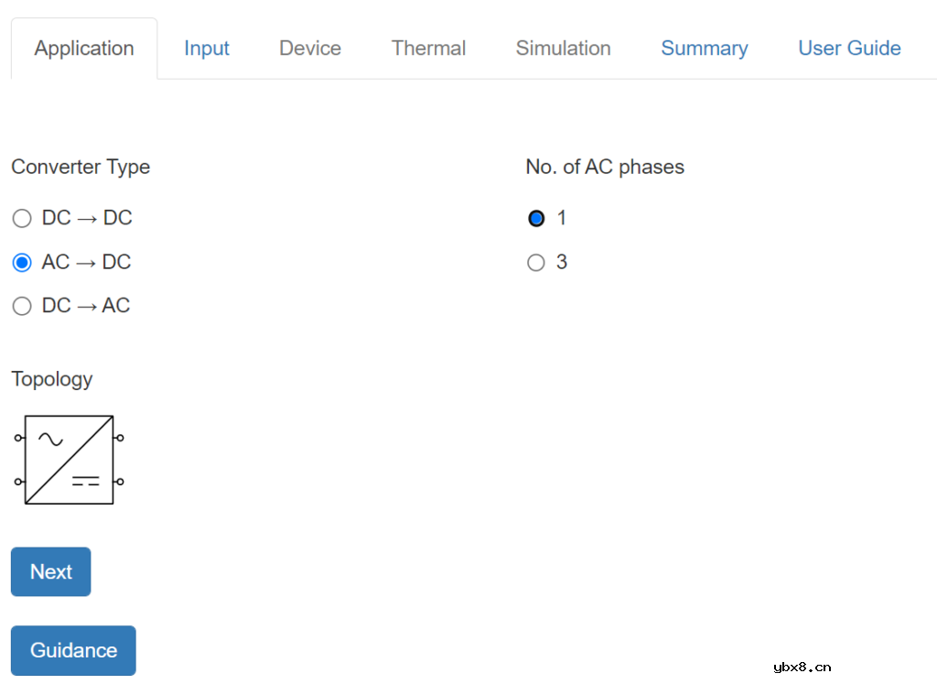
Task: Open the Input tab
Action: [x=206, y=49]
